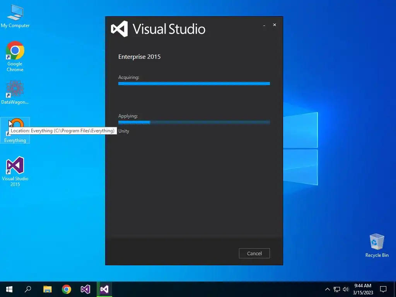Select the DataWagon desktop shortcut
The height and width of the screenshot is (297, 396).
pyautogui.click(x=15, y=92)
